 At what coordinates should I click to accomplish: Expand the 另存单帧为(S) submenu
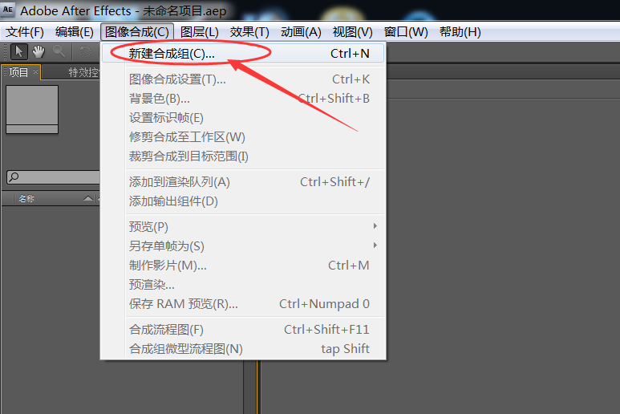click(375, 246)
